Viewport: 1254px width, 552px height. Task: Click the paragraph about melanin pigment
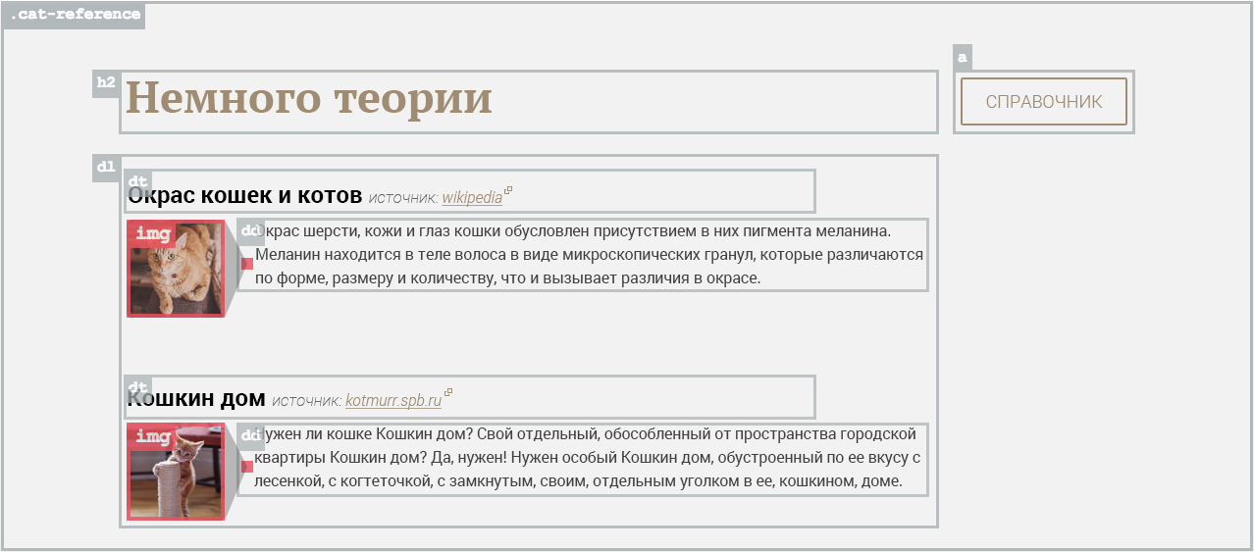pos(589,255)
